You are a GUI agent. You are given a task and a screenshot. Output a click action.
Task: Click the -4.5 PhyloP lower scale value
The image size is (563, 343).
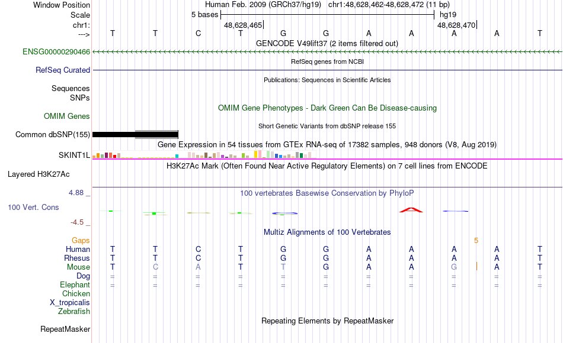[77, 222]
